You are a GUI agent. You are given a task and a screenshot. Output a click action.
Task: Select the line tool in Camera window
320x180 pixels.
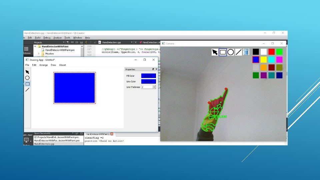(x=238, y=52)
